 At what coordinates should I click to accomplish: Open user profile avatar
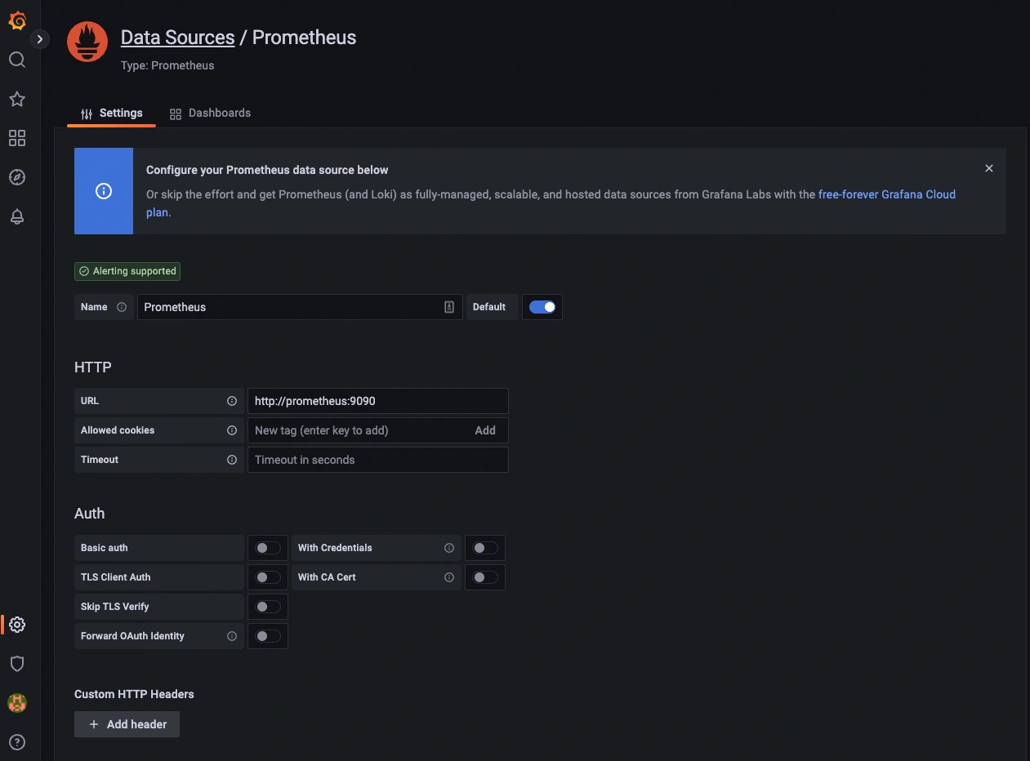click(x=17, y=703)
